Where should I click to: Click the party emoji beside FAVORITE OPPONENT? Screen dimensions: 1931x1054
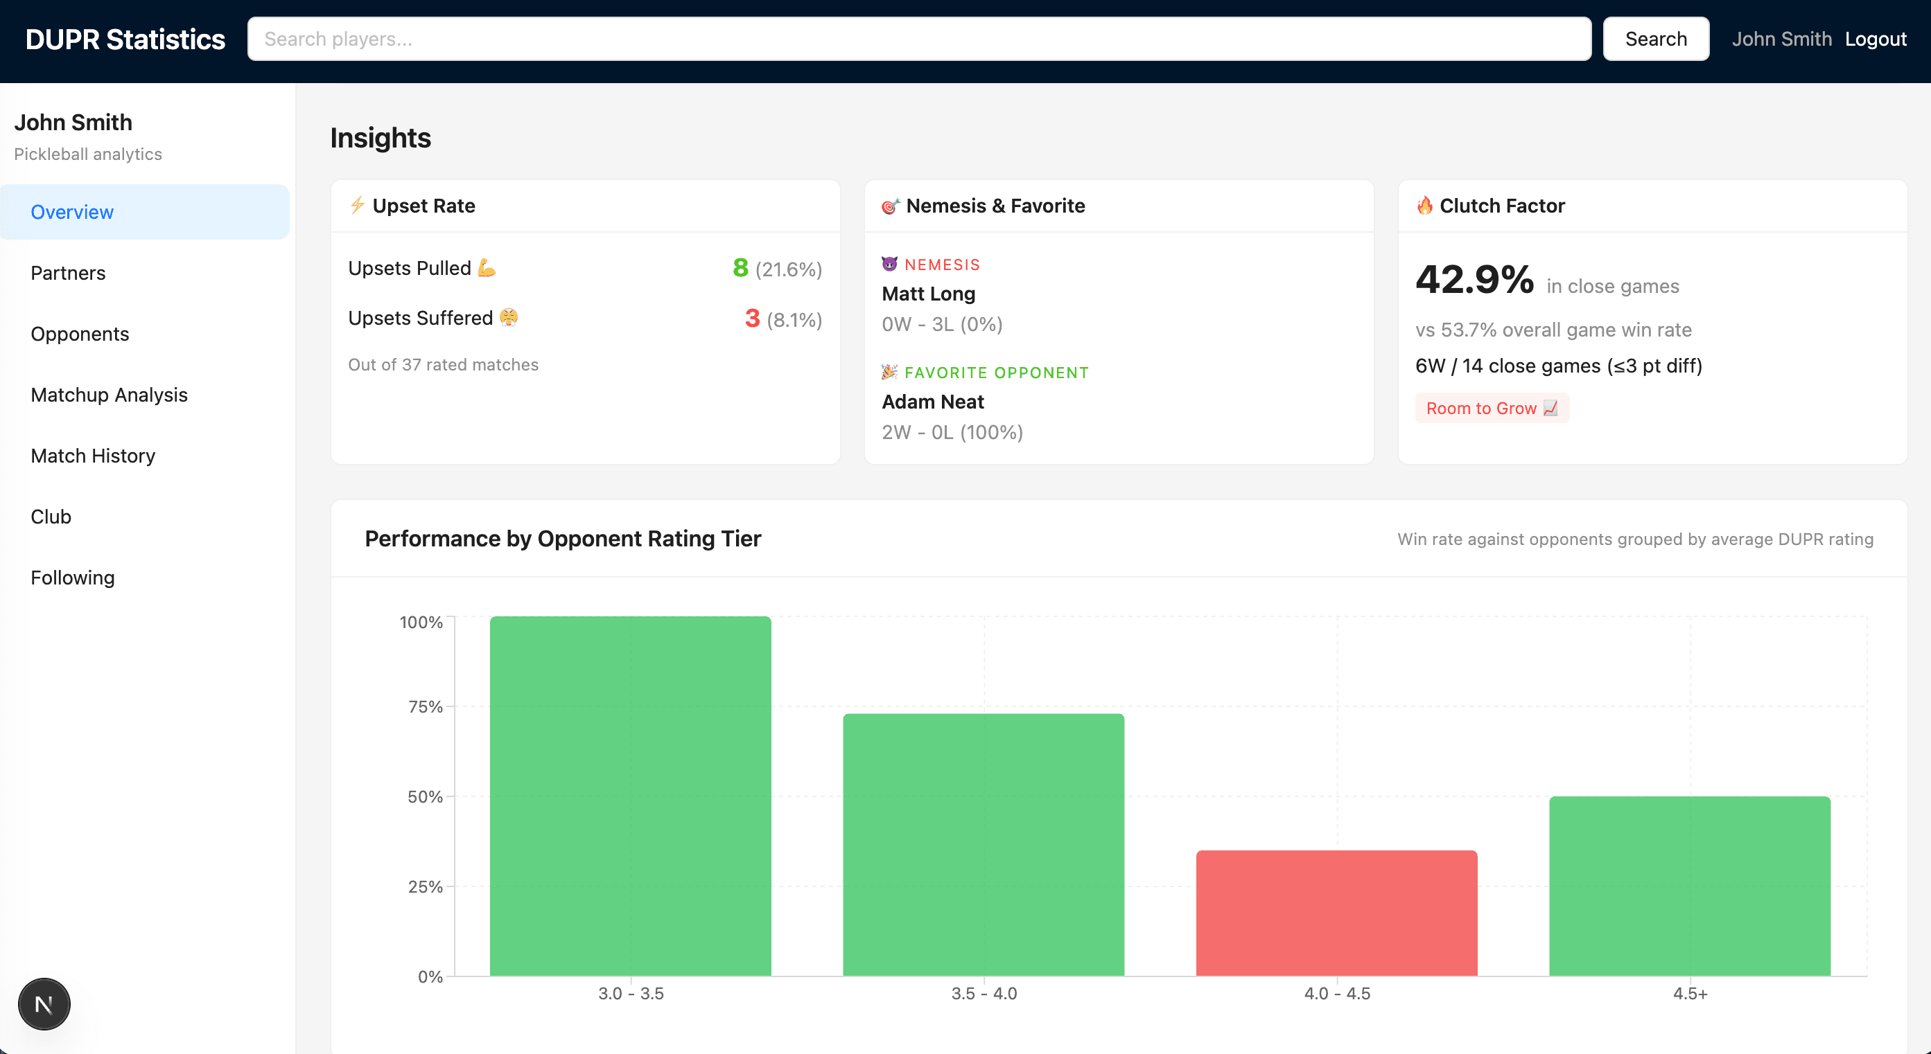(891, 372)
